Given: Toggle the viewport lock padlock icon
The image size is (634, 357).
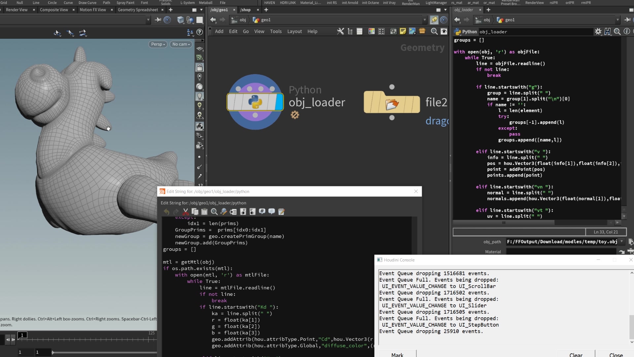Looking at the screenshot, I should click(x=199, y=67).
